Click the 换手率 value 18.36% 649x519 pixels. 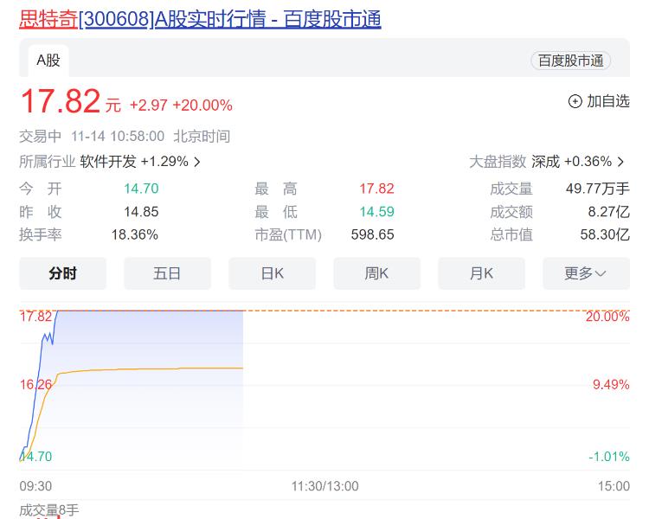(x=134, y=234)
